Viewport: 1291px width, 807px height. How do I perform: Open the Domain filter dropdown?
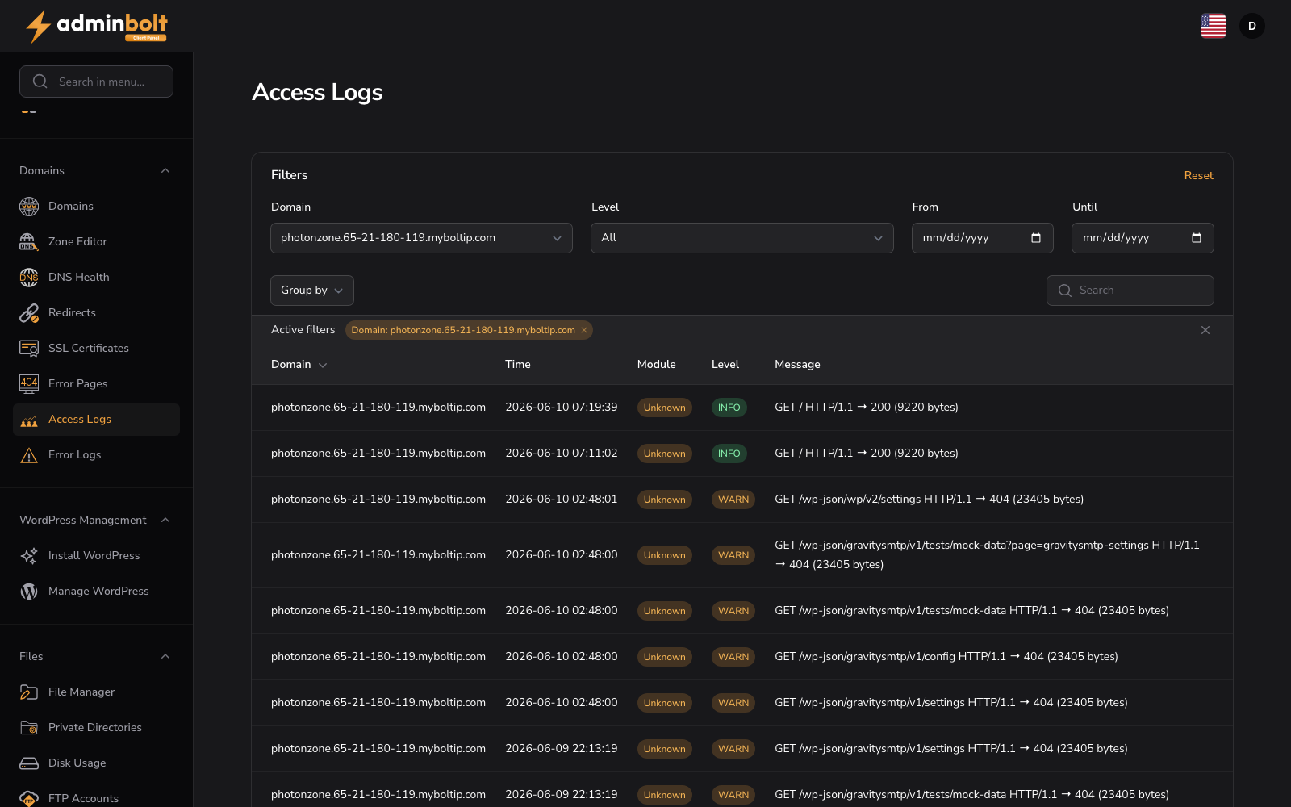pos(421,238)
